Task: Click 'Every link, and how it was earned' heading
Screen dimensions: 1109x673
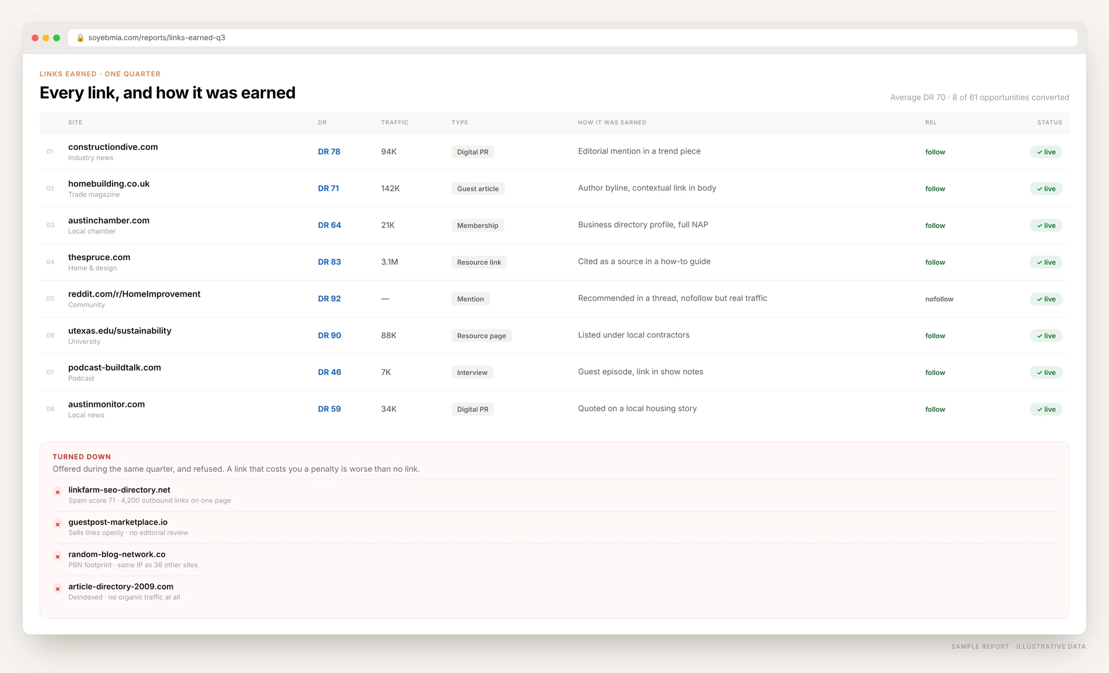Action: [x=167, y=93]
